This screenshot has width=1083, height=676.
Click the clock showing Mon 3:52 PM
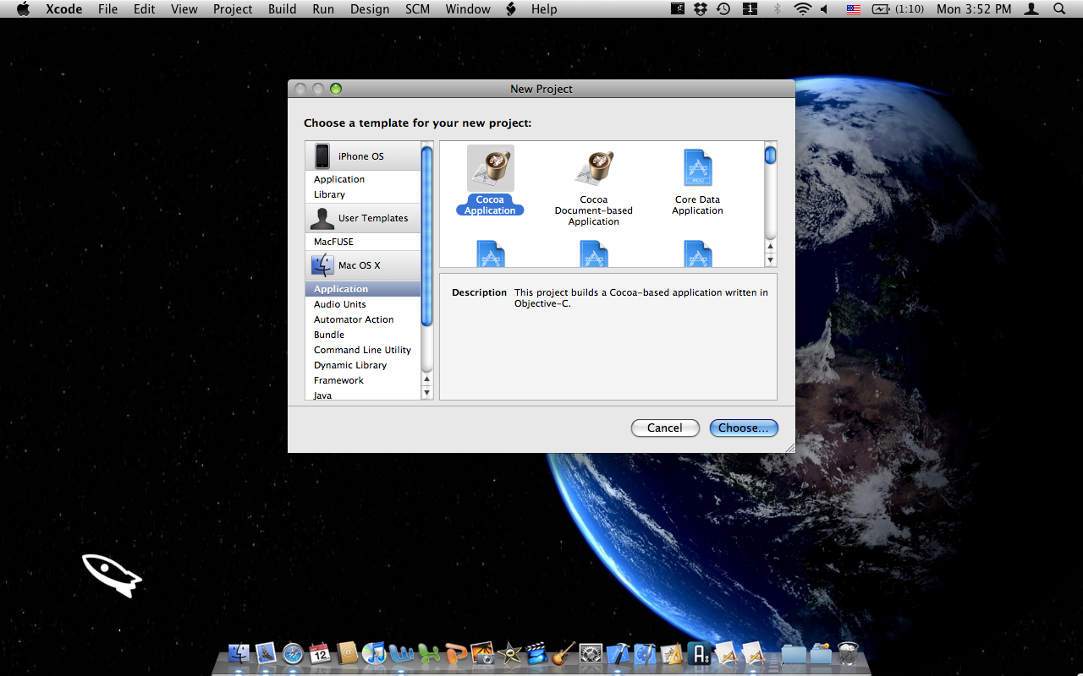click(x=974, y=9)
